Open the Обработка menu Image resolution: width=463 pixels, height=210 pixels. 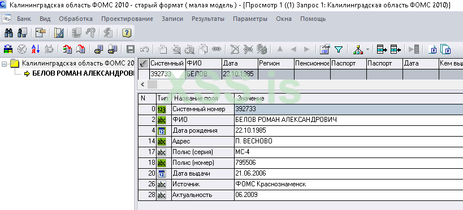pyautogui.click(x=76, y=19)
